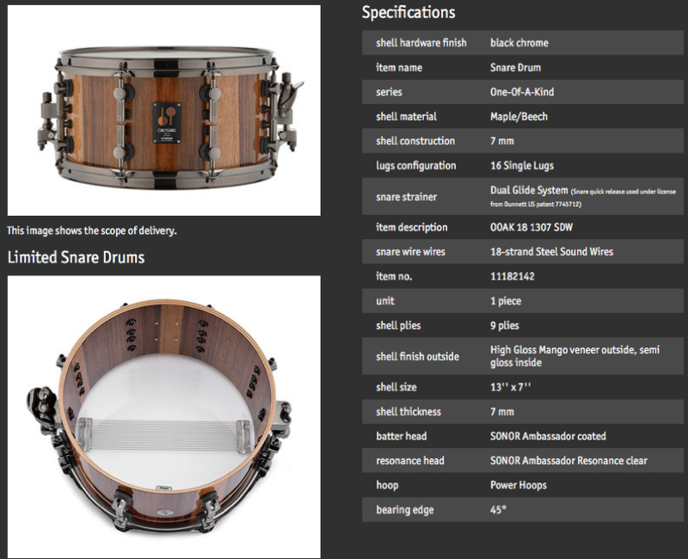
Task: Select the 'Dual Glide System' value
Action: 529,190
